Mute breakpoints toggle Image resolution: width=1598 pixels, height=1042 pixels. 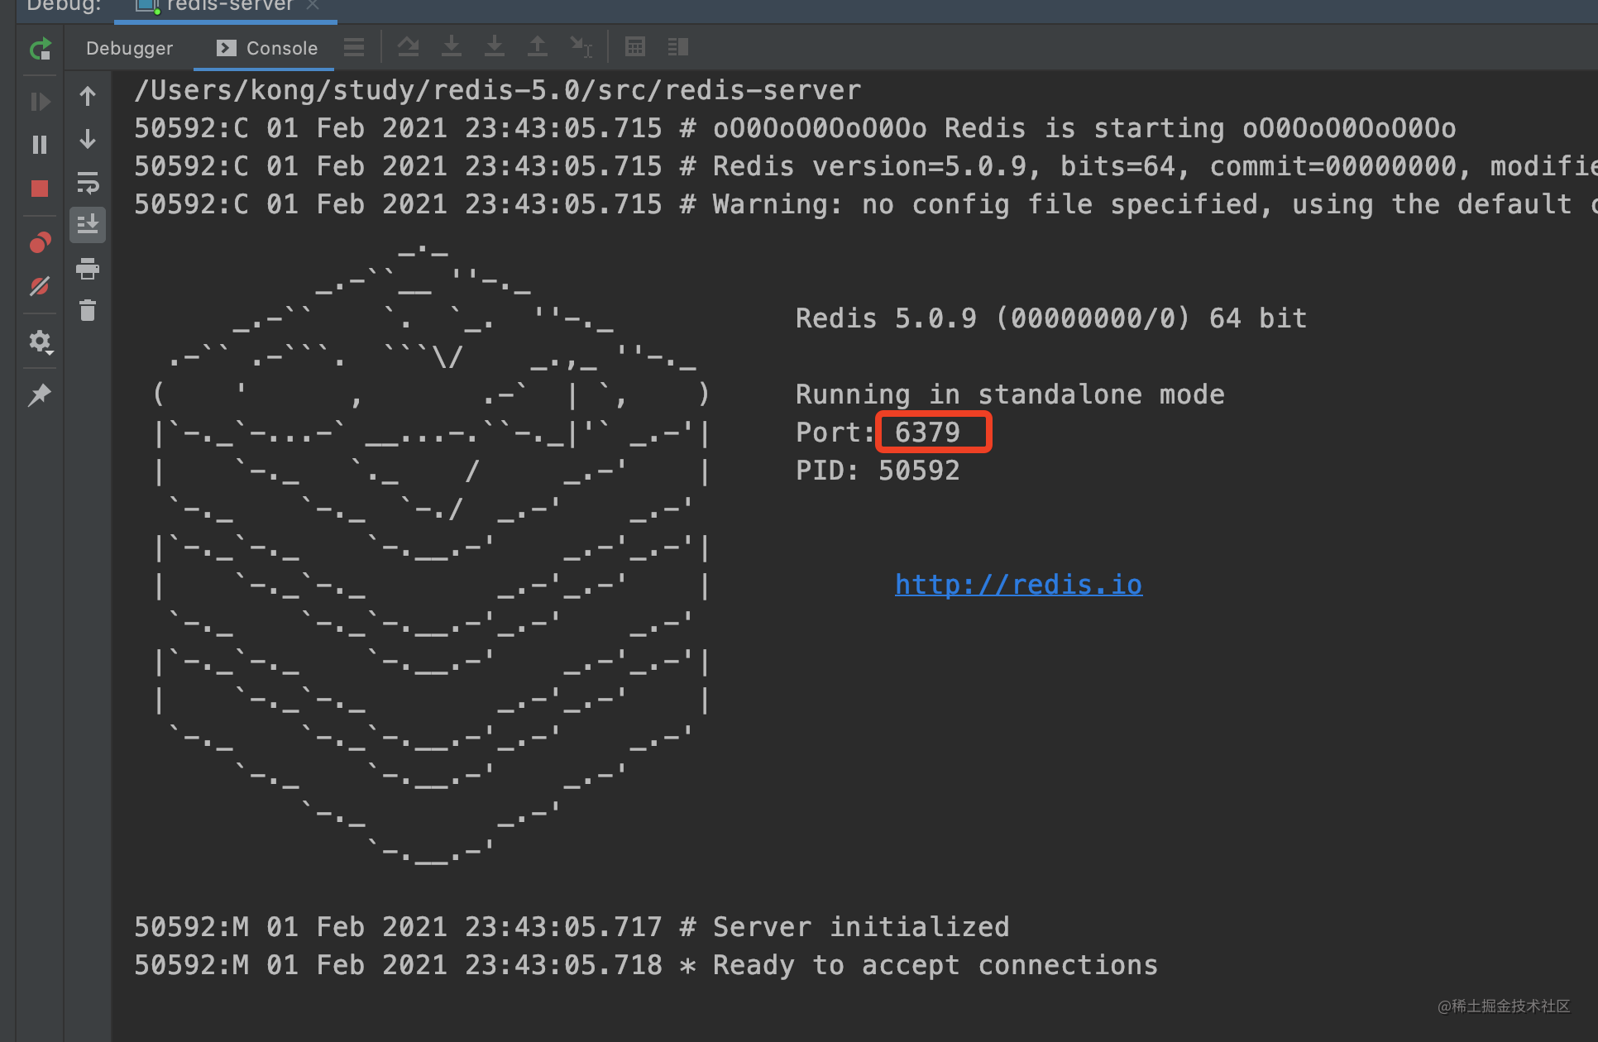point(40,286)
